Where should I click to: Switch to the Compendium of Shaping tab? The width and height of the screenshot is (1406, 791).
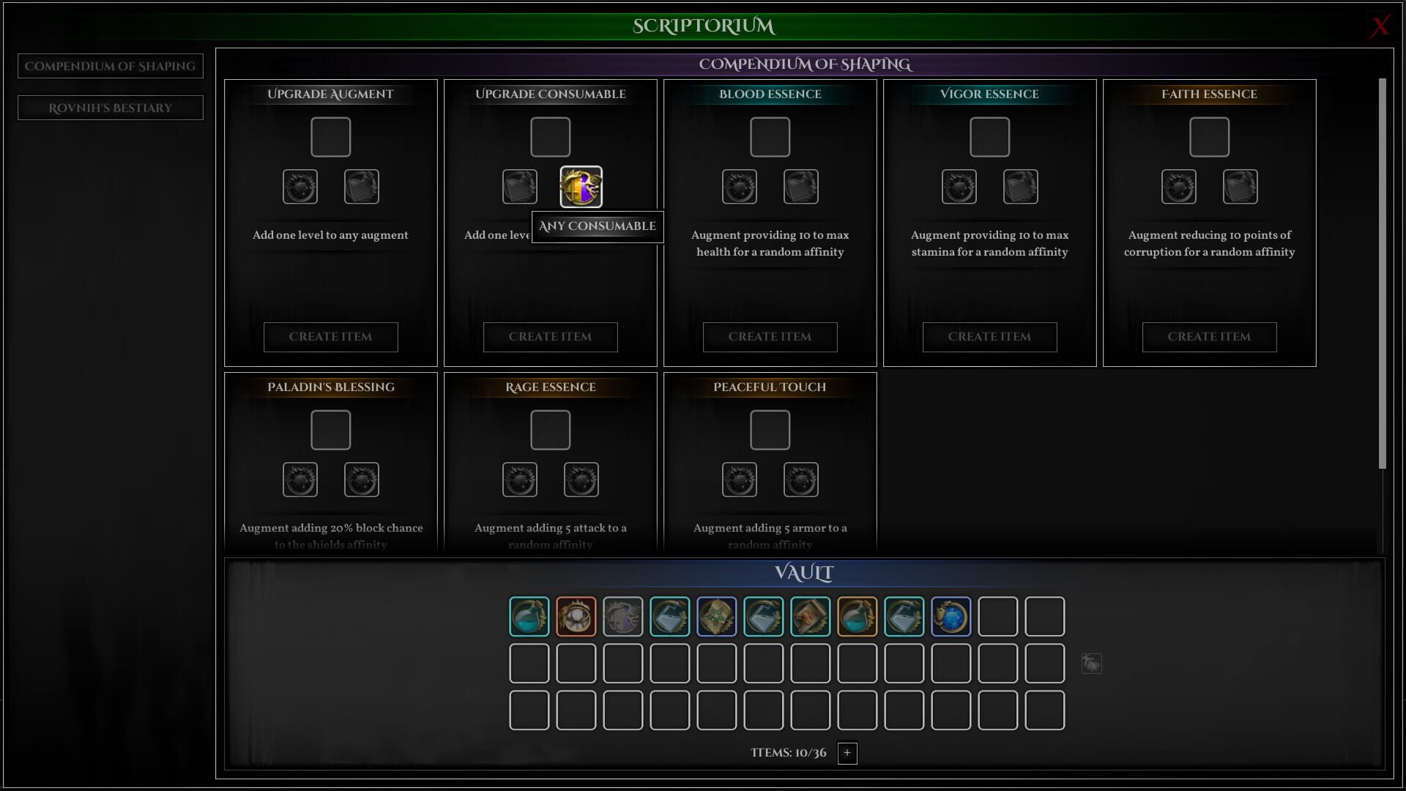pyautogui.click(x=111, y=66)
